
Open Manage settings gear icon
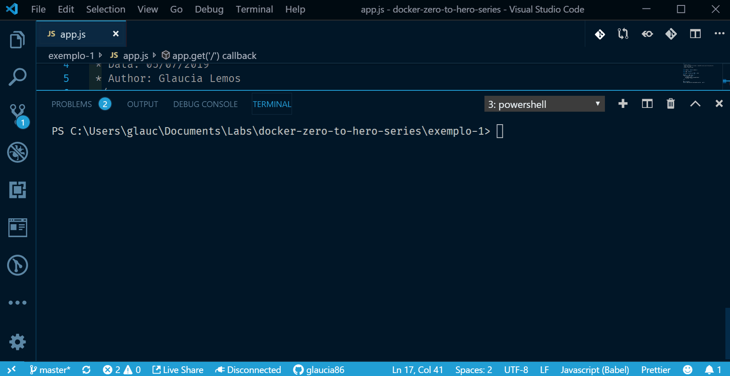tap(18, 342)
